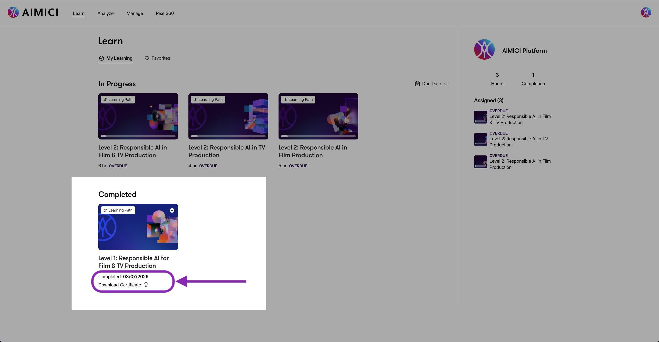Click OVERDUE label under 6 hr course
The image size is (659, 342).
(118, 166)
